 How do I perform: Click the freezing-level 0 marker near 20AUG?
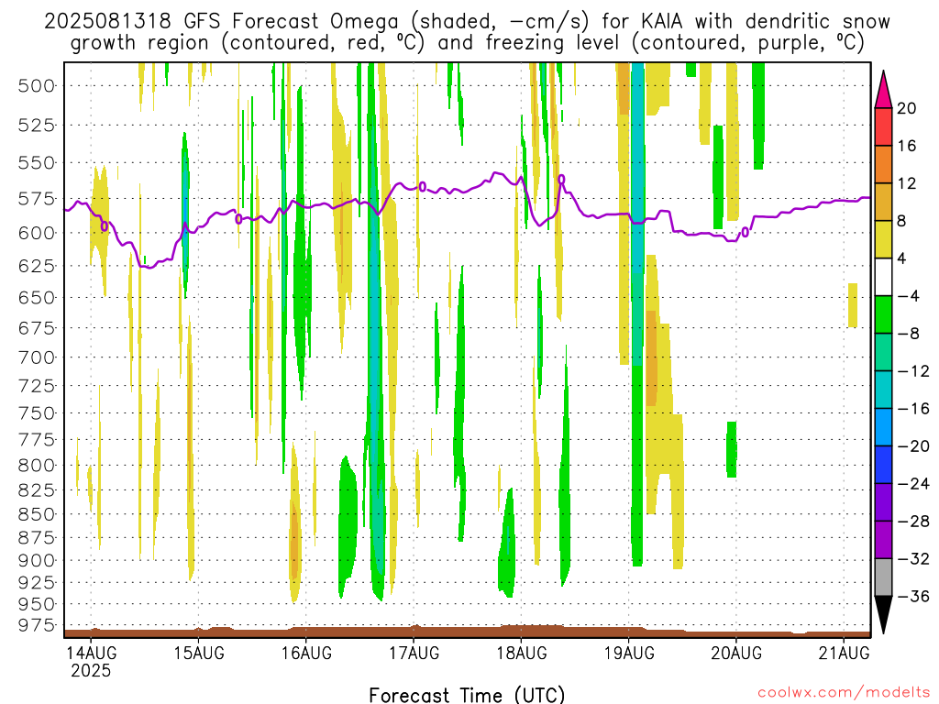(x=745, y=232)
